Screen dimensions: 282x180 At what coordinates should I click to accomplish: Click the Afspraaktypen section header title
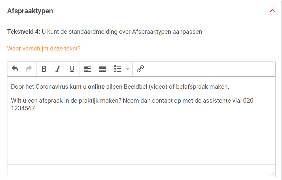[x=30, y=11]
